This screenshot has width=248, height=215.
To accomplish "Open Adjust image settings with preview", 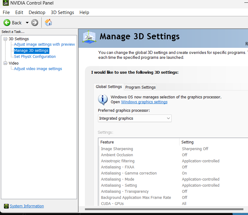I will (44, 44).
